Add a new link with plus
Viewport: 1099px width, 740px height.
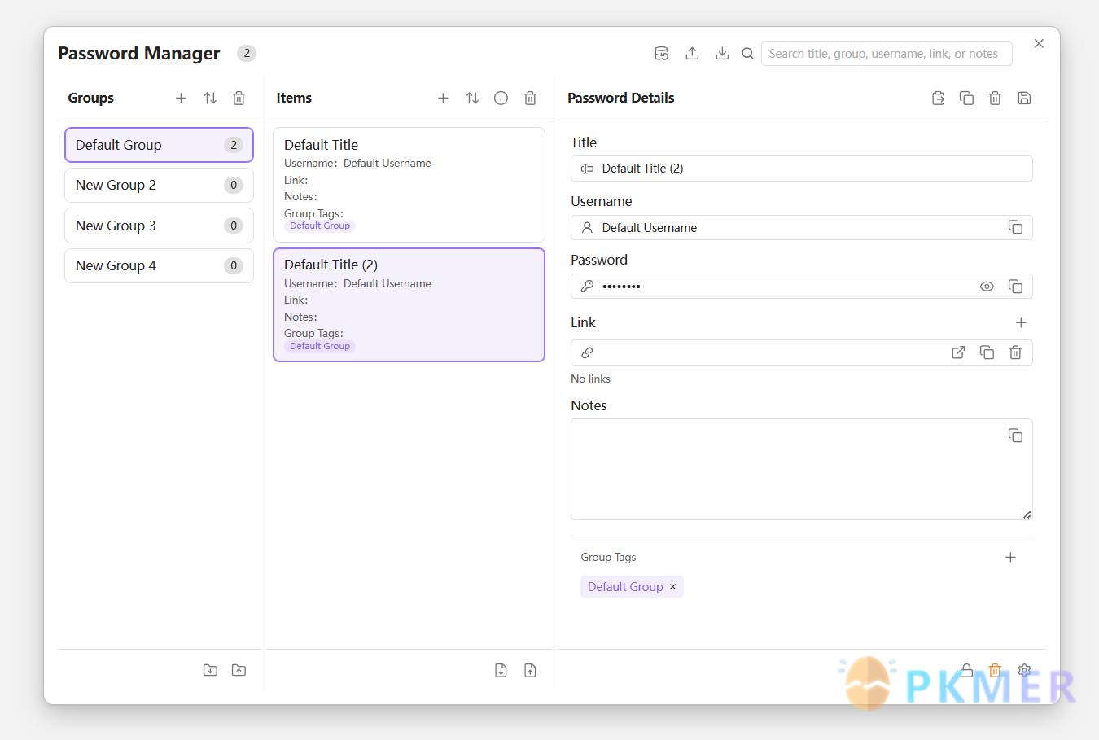(1021, 323)
